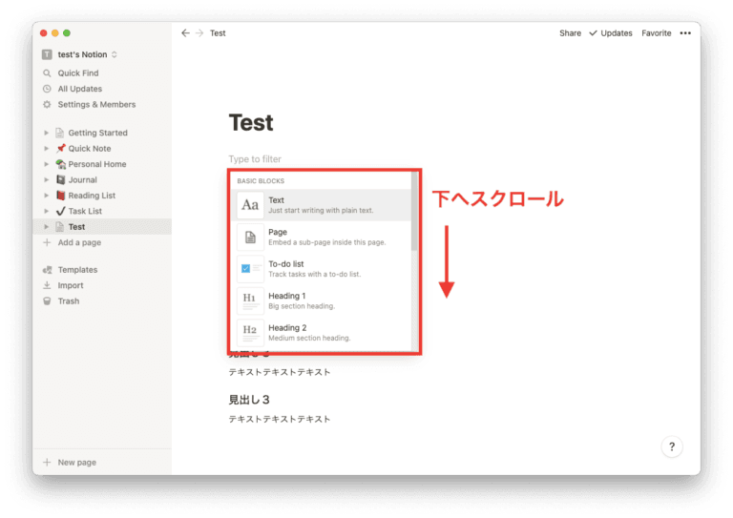Select Text block from the menu
733x518 pixels.
pyautogui.click(x=323, y=205)
